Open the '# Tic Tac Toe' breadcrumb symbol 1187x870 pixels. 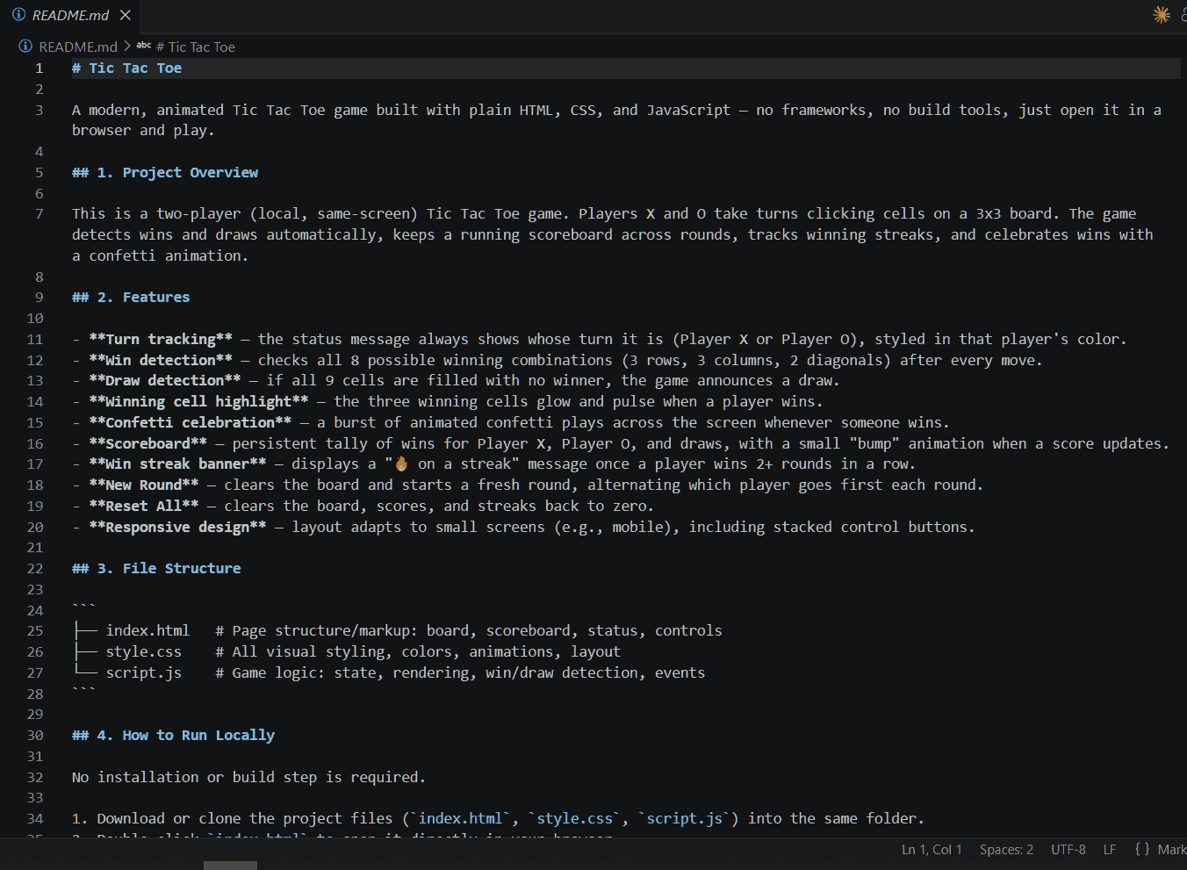pyautogui.click(x=195, y=47)
